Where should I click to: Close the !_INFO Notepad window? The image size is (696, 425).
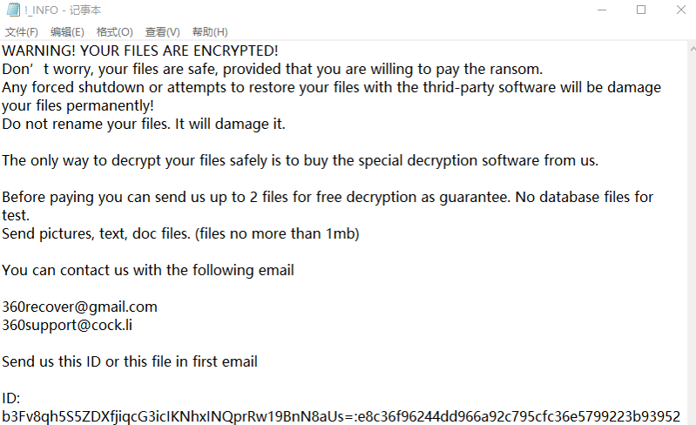pos(680,10)
